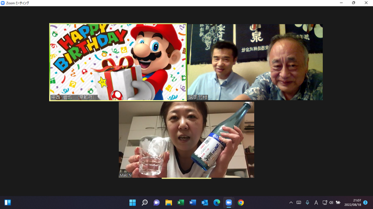Screen dimensions: 373x209
Task: Open Outlook from the taskbar
Action: pos(205,202)
